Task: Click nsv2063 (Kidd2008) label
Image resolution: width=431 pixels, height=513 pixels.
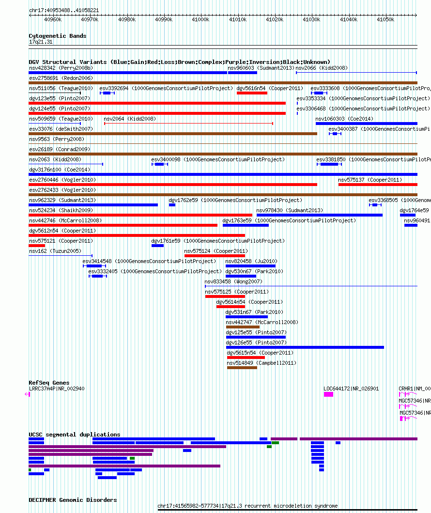Action: [x=55, y=159]
